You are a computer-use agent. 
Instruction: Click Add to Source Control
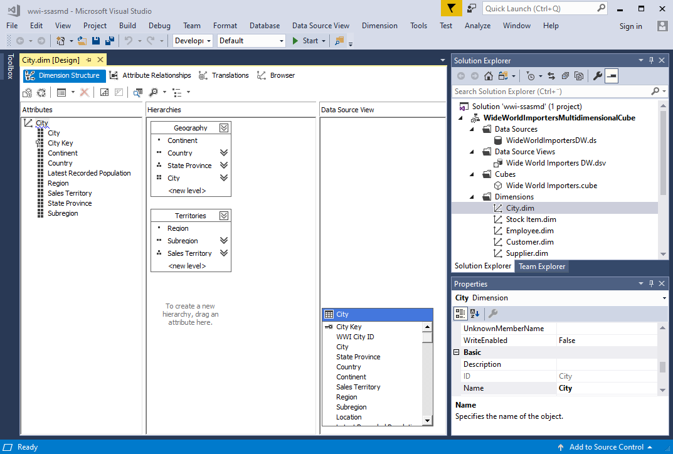pyautogui.click(x=606, y=447)
